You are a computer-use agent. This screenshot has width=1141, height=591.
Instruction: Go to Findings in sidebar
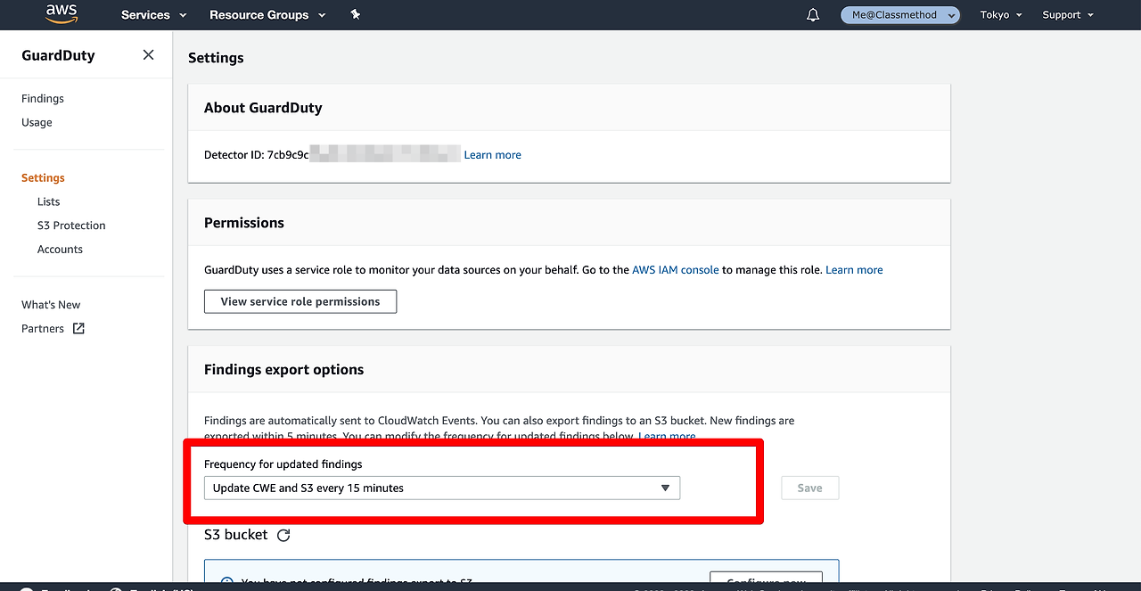tap(43, 99)
